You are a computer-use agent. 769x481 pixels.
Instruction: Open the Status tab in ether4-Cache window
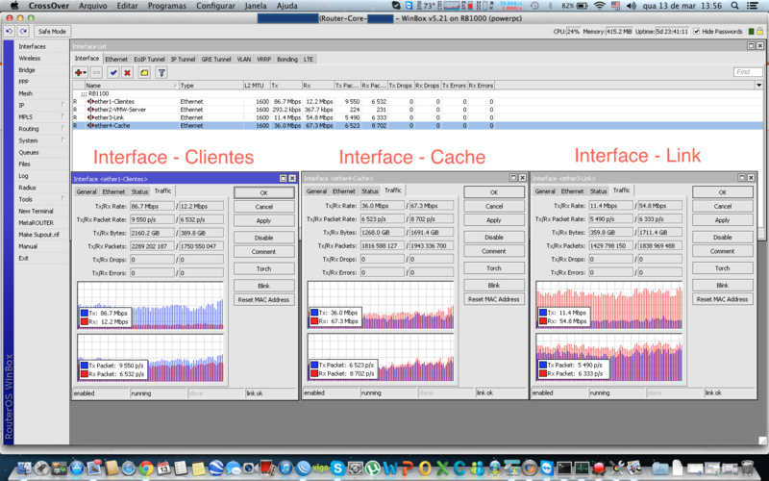point(370,190)
